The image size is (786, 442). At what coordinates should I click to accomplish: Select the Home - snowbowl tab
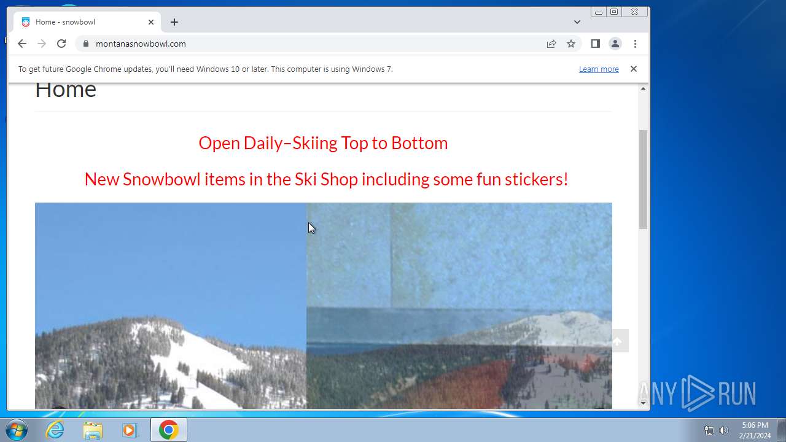(88, 22)
